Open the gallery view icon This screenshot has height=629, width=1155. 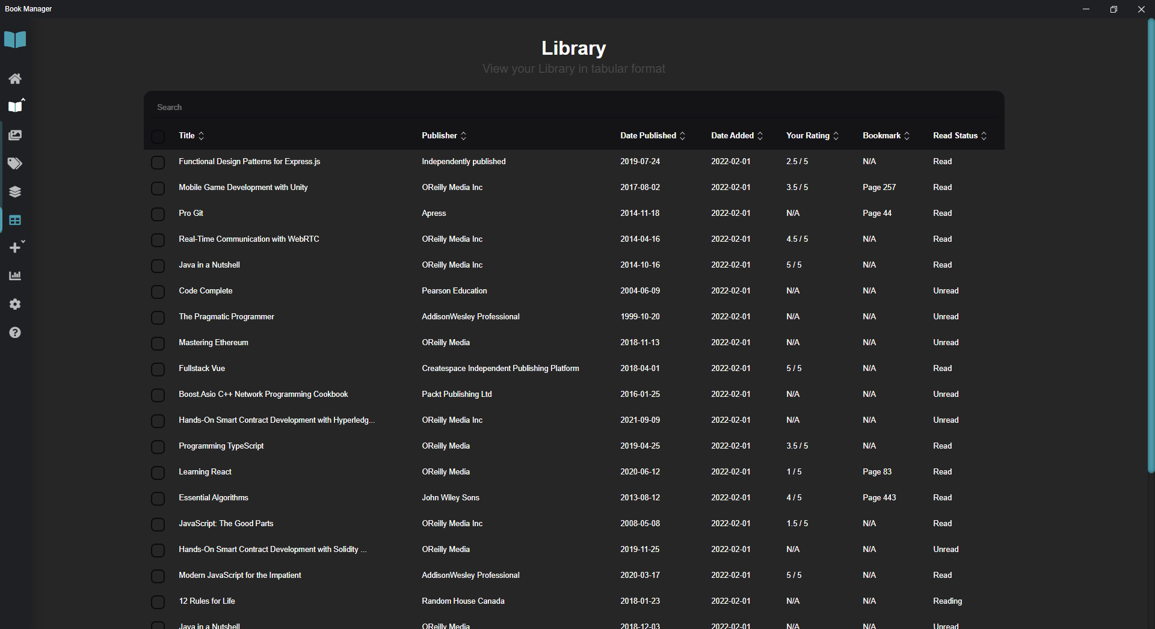[15, 135]
